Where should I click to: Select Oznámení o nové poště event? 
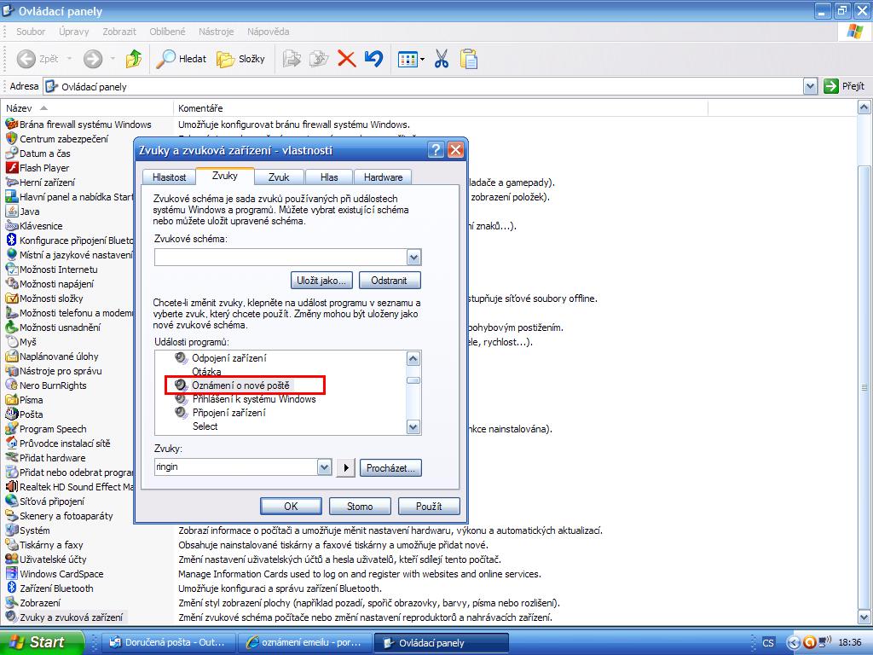click(x=240, y=385)
